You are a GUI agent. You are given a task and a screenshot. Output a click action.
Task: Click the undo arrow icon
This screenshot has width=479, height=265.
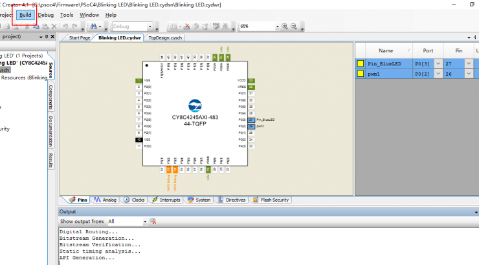(66, 26)
